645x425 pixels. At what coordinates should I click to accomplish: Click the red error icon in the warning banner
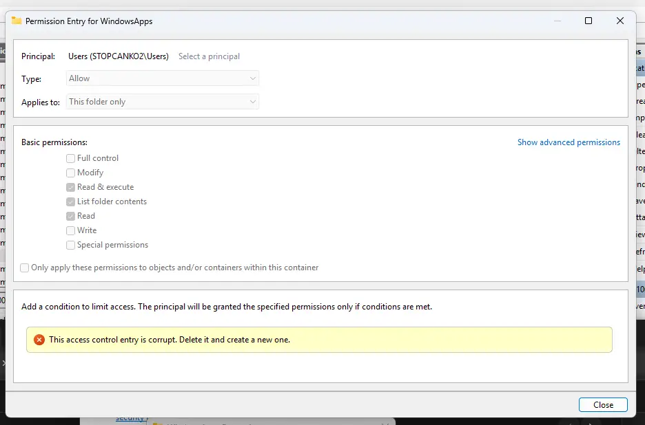(x=39, y=340)
